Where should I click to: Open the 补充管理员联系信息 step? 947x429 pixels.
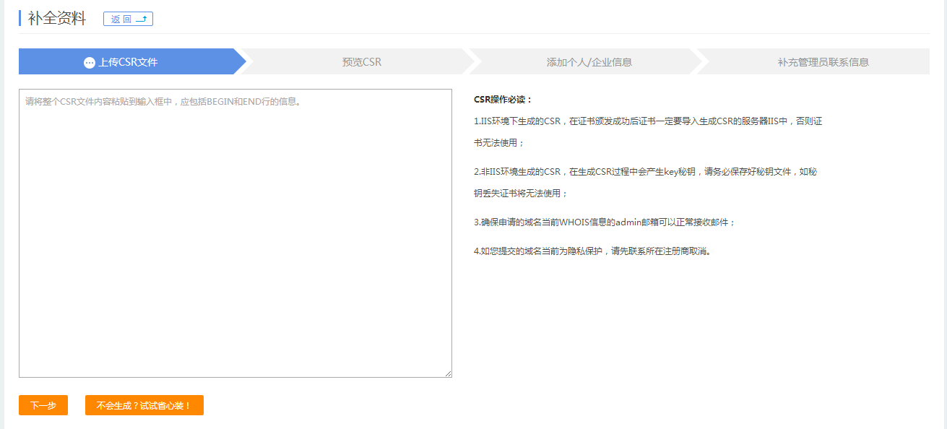point(823,62)
